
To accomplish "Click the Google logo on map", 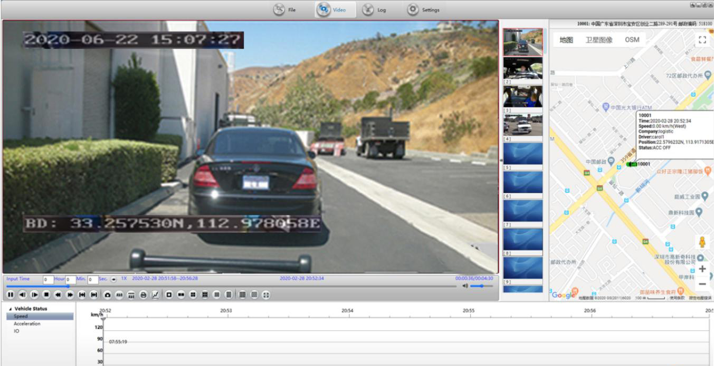I will (x=564, y=295).
